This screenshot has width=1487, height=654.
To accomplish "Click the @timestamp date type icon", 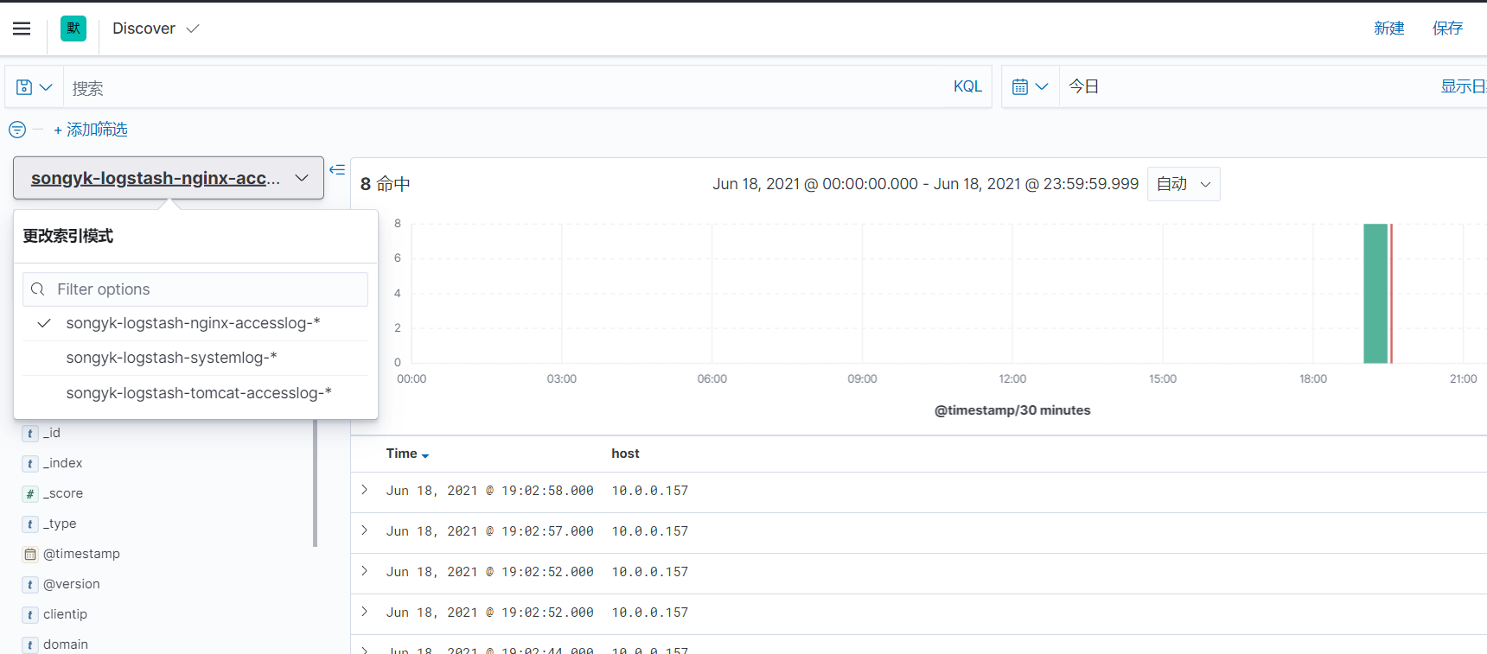I will click(30, 555).
